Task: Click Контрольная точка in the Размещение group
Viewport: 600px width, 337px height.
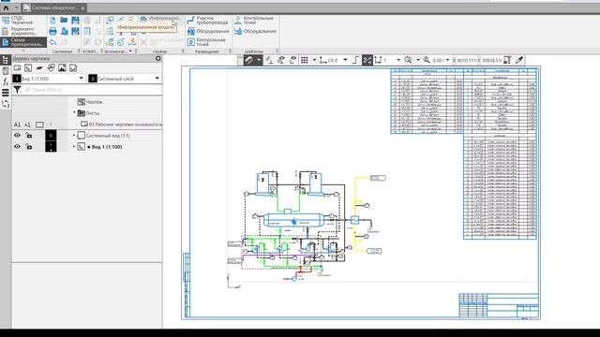Action: point(206,42)
